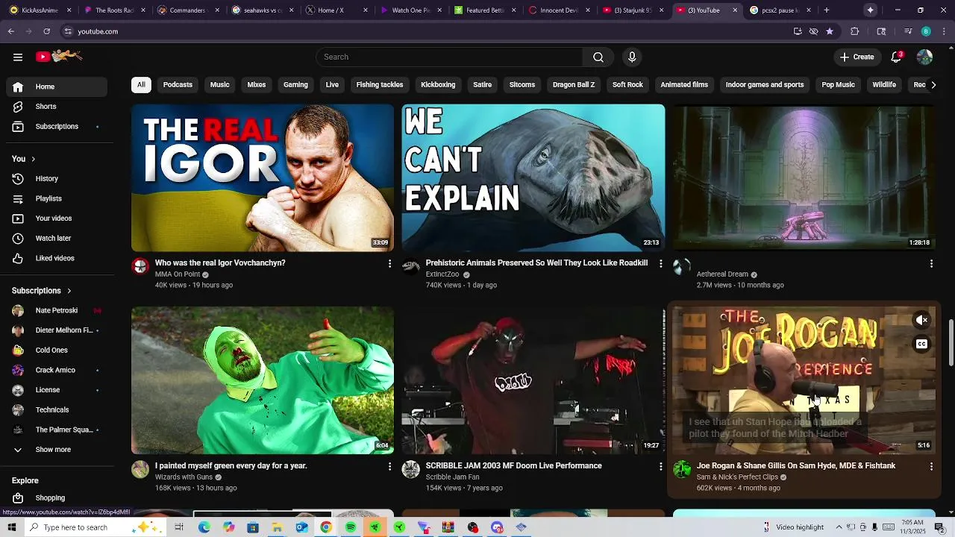Select the All filter chip
Screen dimensions: 955x537
tap(141, 85)
